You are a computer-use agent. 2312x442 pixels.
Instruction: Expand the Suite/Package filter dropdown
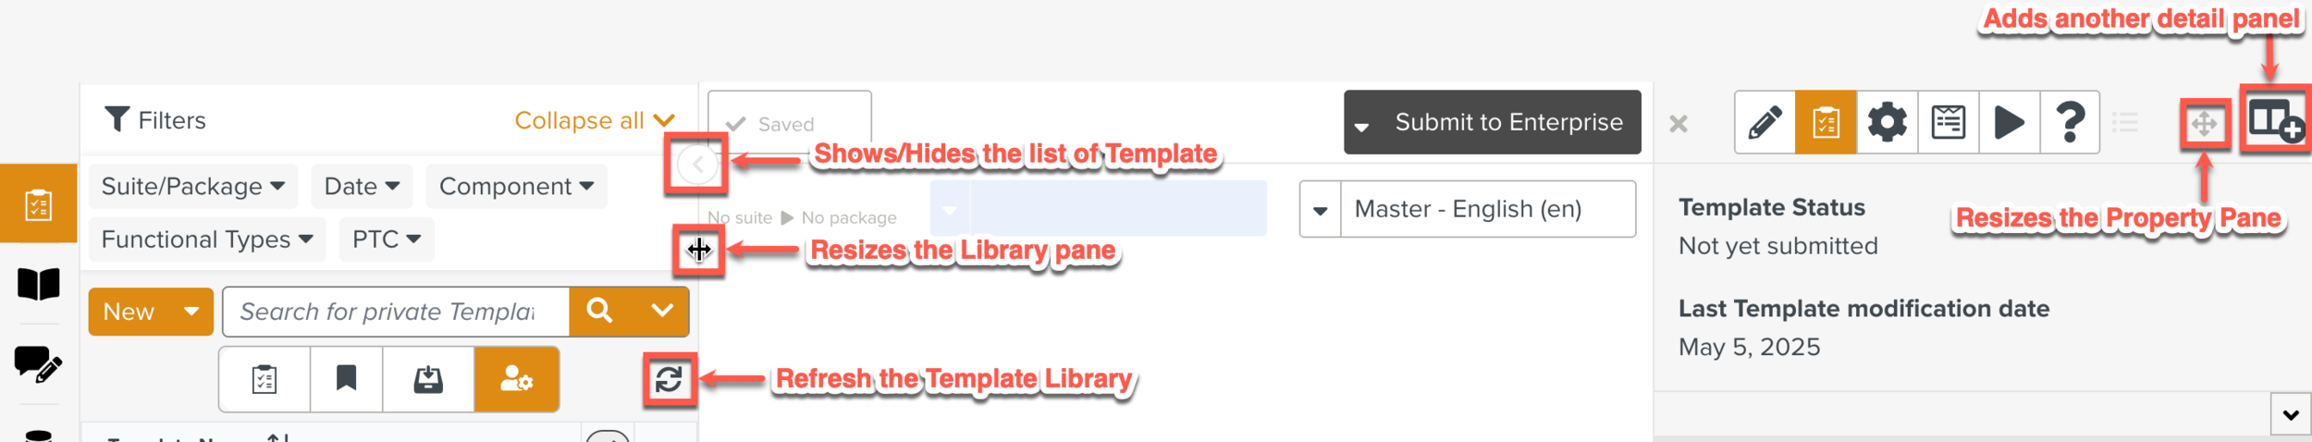[192, 187]
